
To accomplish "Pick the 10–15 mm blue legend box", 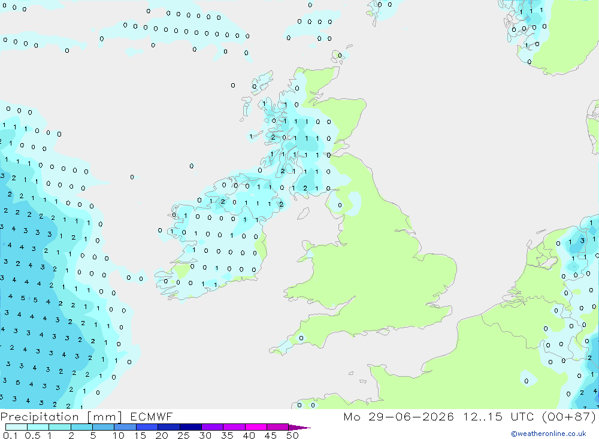I will (x=125, y=427).
